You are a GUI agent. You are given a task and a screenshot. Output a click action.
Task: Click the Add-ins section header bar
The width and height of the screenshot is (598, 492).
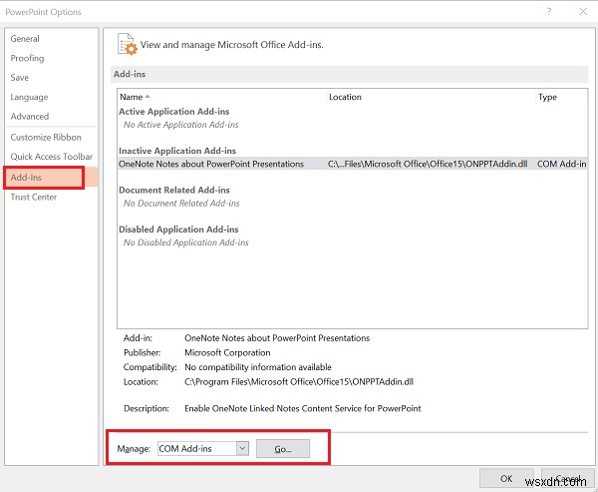pyautogui.click(x=349, y=74)
